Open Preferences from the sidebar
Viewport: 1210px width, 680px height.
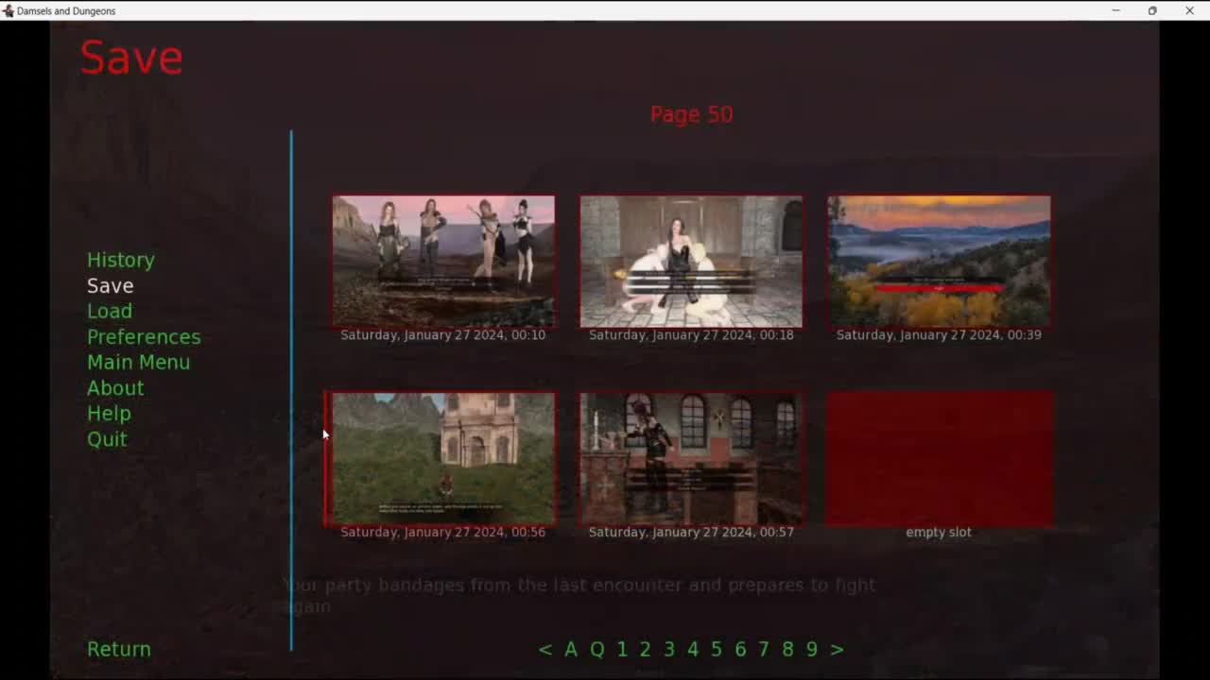tap(144, 337)
